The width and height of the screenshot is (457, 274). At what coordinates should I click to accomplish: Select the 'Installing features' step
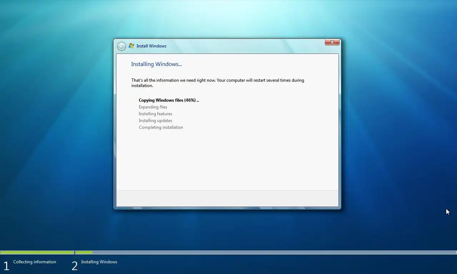[155, 114]
